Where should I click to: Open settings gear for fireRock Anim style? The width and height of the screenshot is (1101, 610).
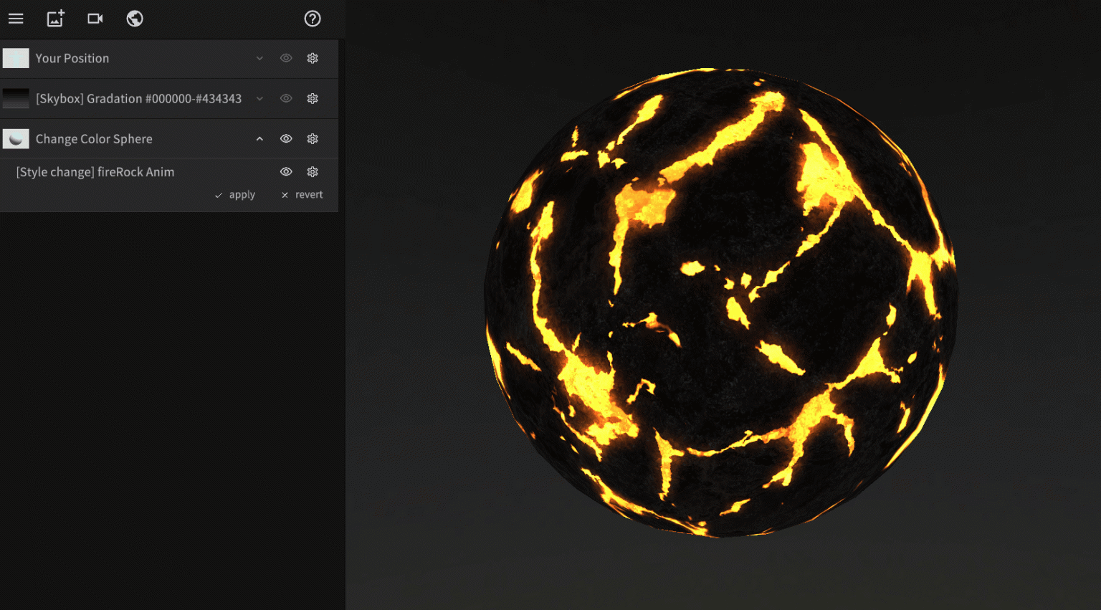pos(313,172)
